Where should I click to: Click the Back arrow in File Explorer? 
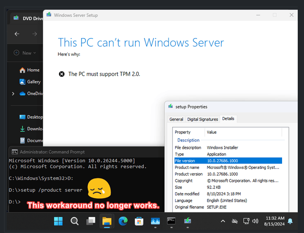[x=17, y=34]
